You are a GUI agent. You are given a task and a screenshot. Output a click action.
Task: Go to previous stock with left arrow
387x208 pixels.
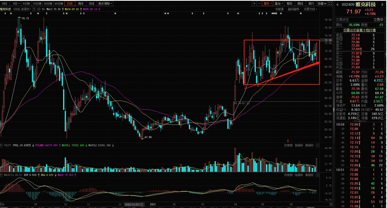tap(337, 4)
